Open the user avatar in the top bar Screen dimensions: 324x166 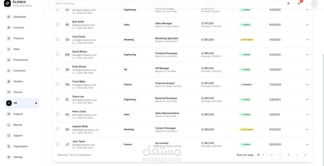pyautogui.click(x=314, y=3)
